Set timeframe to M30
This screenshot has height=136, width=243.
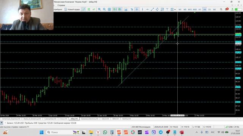[x=195, y=9]
